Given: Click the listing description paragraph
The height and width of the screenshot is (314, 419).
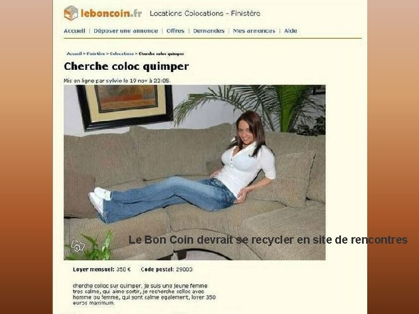Looking at the screenshot, I should [x=144, y=294].
